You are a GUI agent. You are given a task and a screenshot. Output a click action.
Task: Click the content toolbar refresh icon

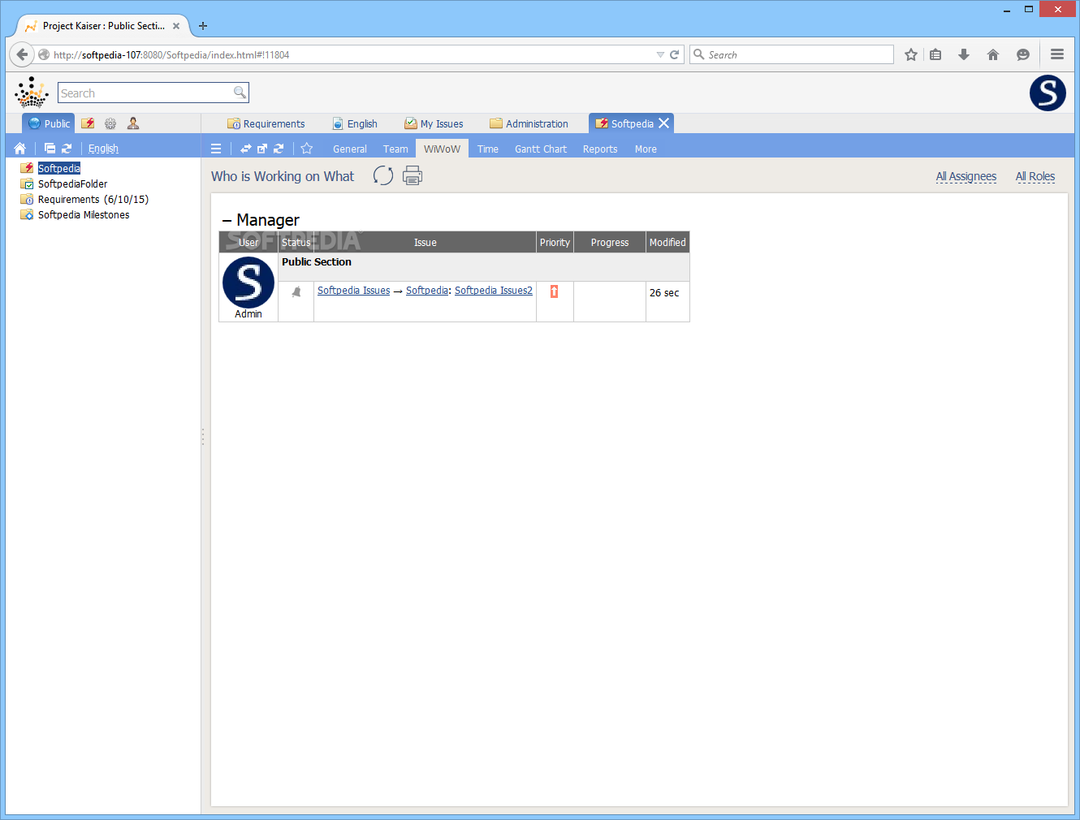[x=279, y=149]
